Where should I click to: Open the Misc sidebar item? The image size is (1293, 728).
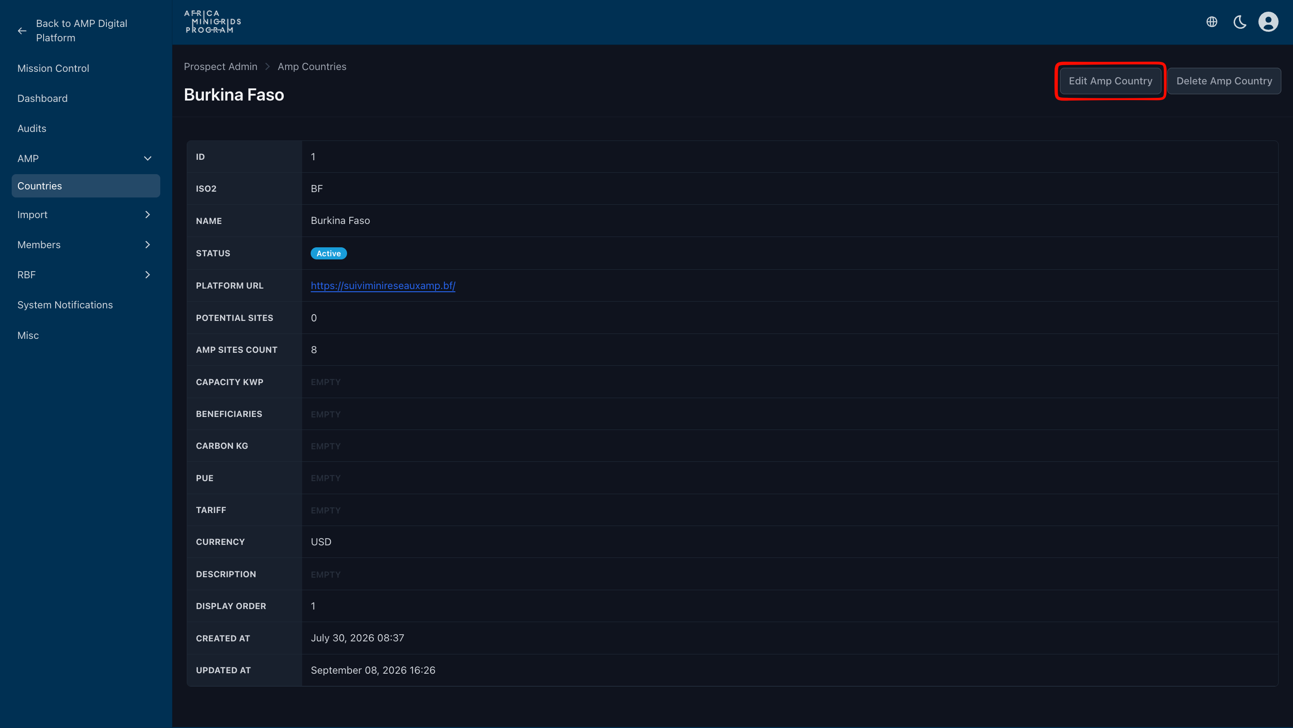28,335
